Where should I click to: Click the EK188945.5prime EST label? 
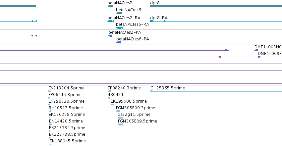pyautogui.click(x=68, y=141)
